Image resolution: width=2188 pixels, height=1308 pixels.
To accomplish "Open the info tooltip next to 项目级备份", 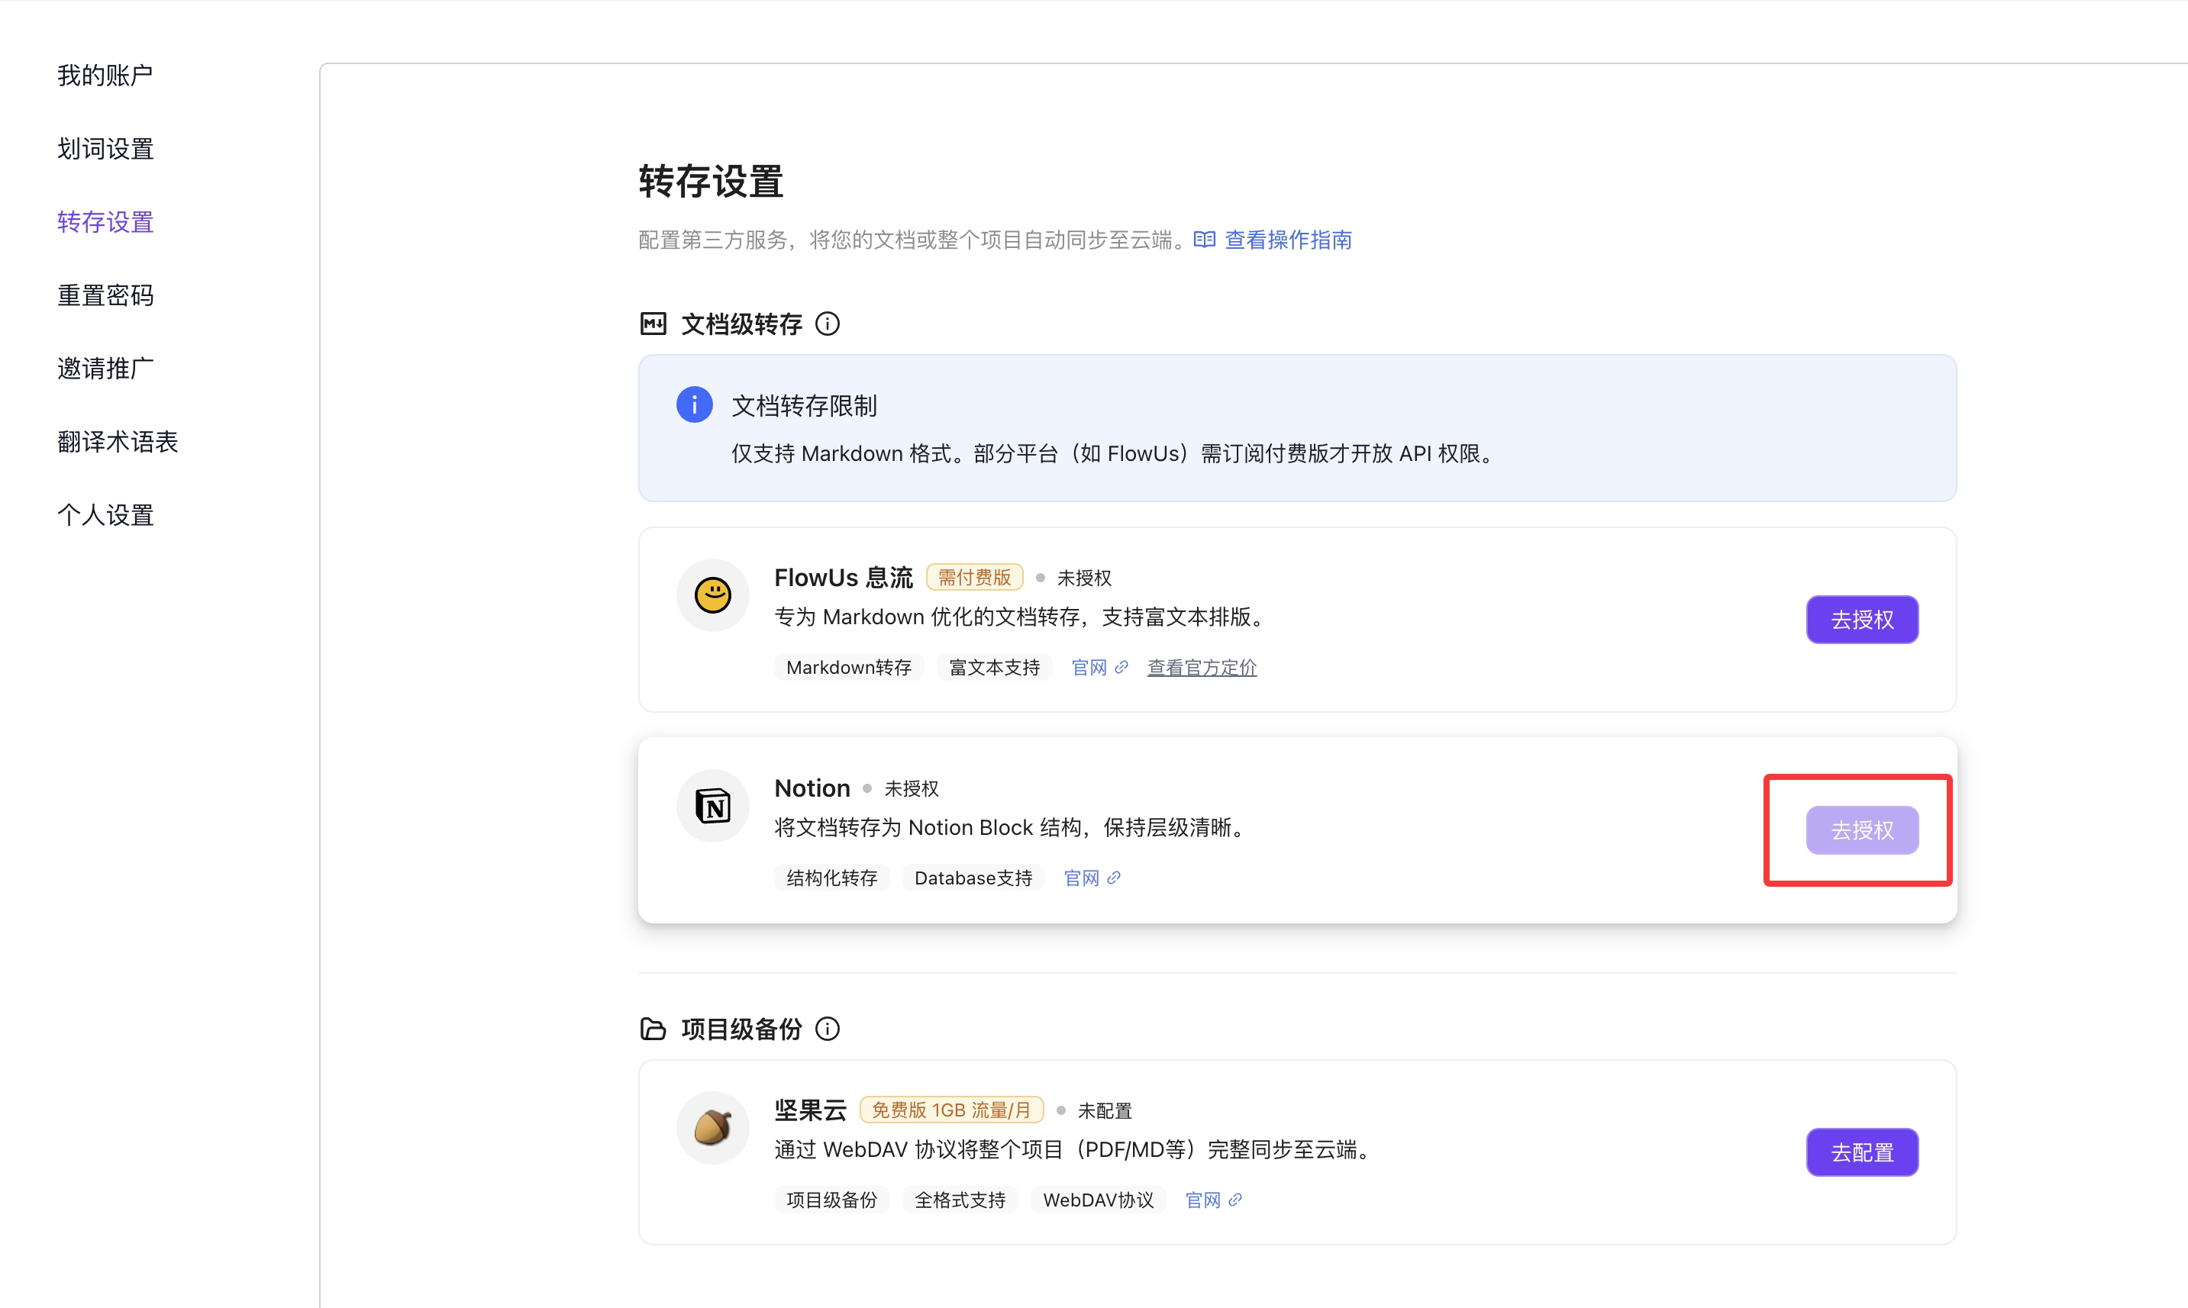I will [x=828, y=1029].
